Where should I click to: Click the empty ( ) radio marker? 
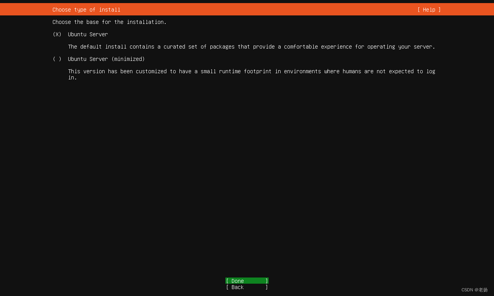pyautogui.click(x=57, y=59)
